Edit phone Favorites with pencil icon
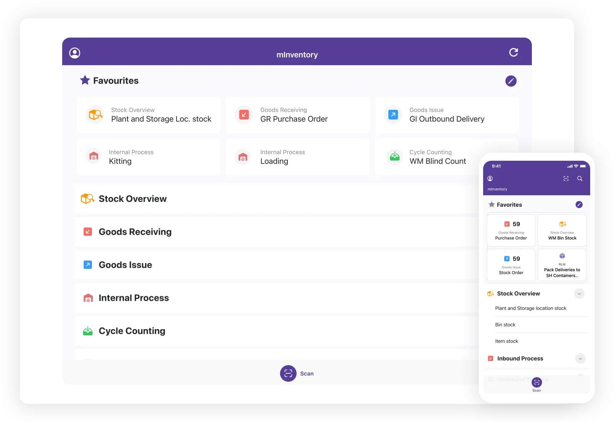 (579, 204)
